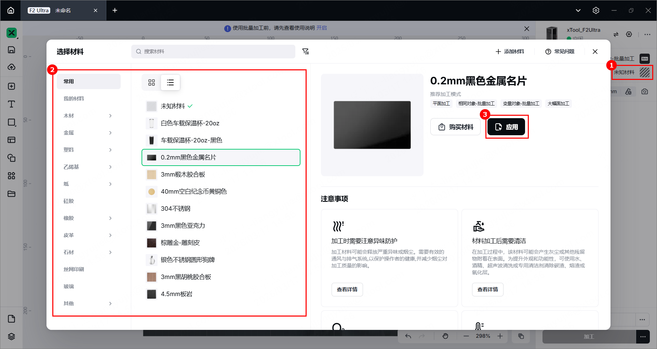The width and height of the screenshot is (657, 349).
Task: Click the 3mm椴木胶合板 color swatch thumbnail
Action: point(151,174)
